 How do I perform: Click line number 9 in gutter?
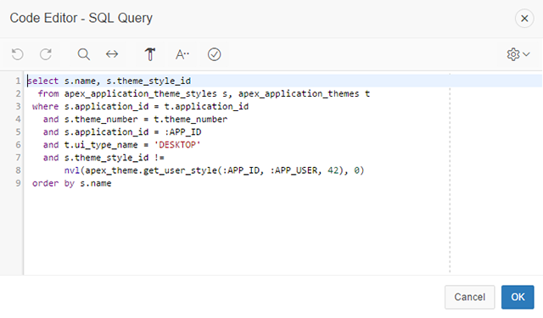(18, 183)
